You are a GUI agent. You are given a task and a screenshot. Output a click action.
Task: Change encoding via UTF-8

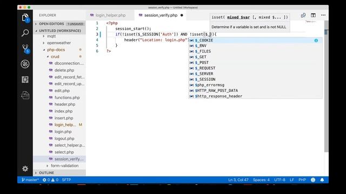point(280,179)
